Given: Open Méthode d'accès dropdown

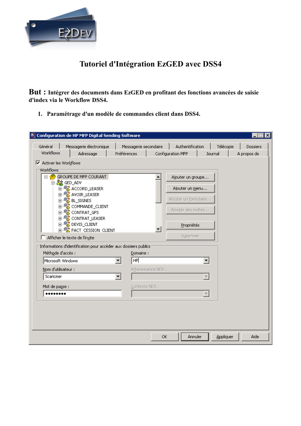Looking at the screenshot, I should point(118,260).
